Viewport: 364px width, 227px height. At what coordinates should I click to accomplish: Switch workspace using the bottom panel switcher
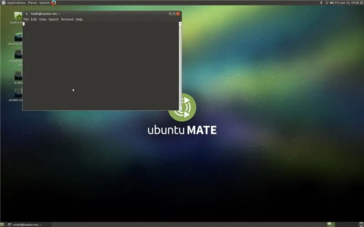click(x=343, y=224)
